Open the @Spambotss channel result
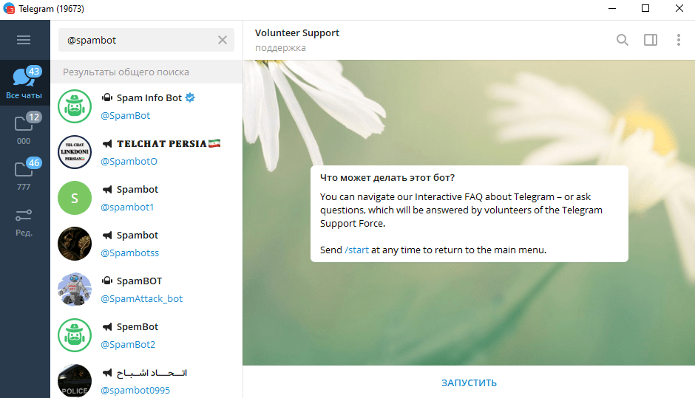695x398 pixels. click(x=146, y=244)
